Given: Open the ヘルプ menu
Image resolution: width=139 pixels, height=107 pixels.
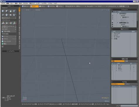Looking at the screenshot, I should click(x=55, y=4).
